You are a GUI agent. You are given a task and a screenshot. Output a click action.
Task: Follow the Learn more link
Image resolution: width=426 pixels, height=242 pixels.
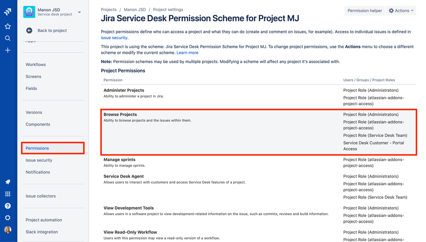point(188,53)
